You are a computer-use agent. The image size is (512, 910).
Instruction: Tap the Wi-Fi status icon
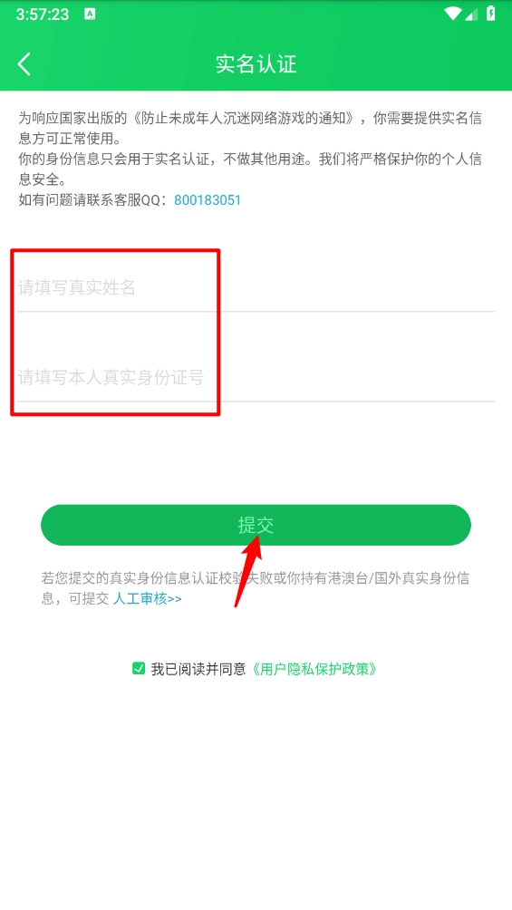point(451,15)
